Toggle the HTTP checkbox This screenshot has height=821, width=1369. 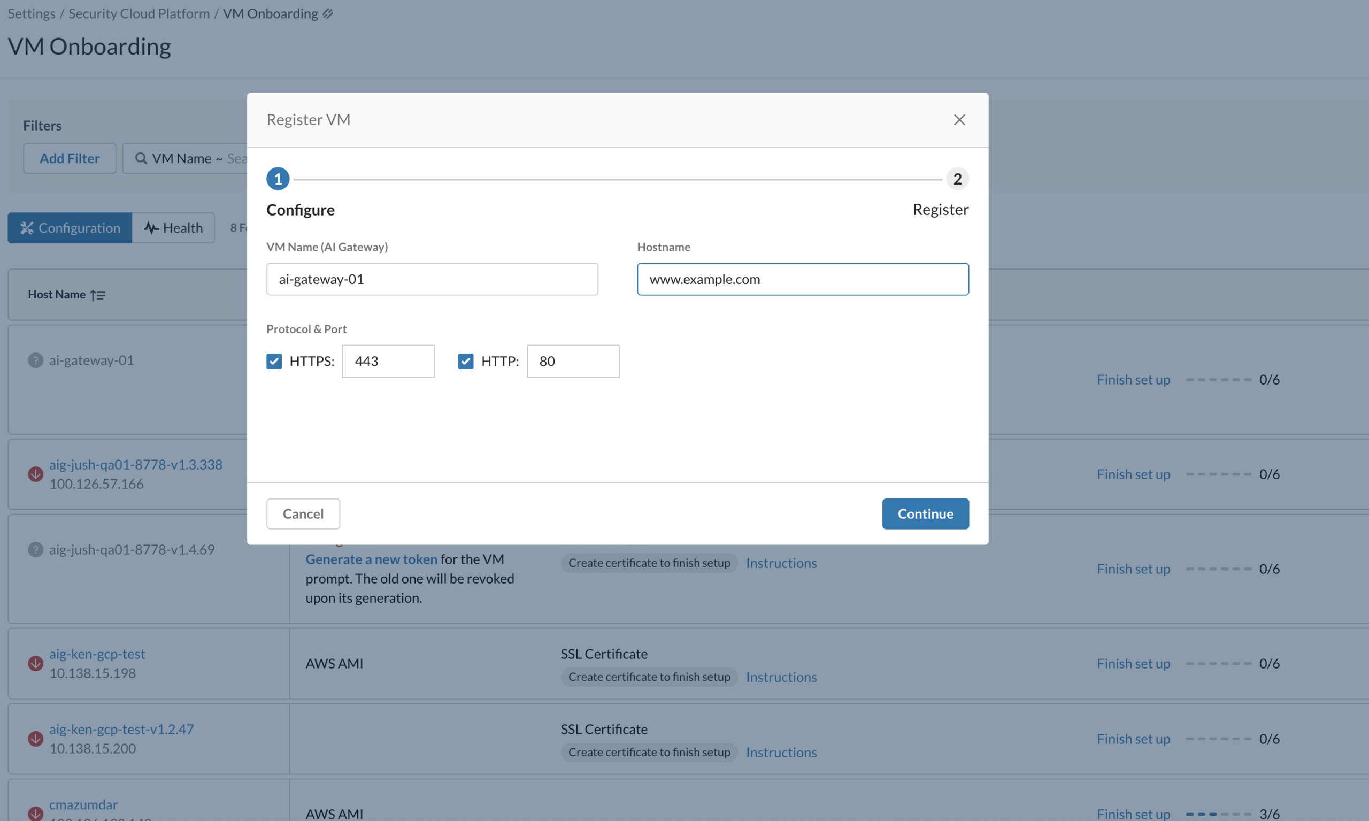(x=466, y=361)
